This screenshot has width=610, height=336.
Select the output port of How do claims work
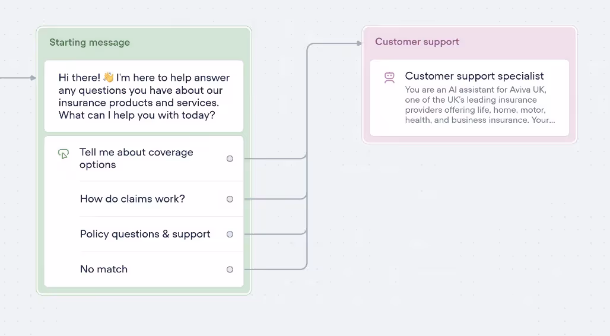tap(230, 199)
